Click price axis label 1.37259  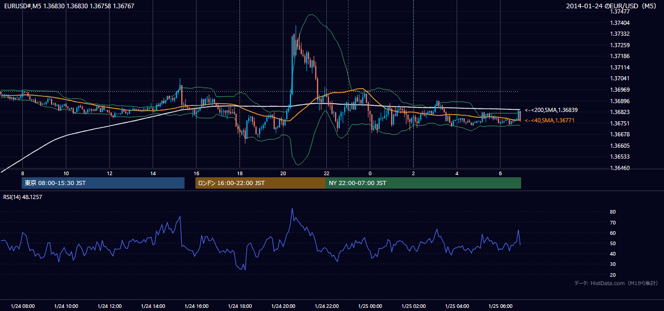620,45
